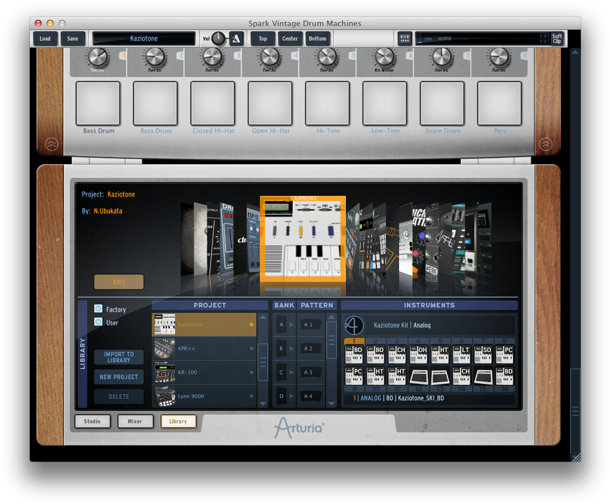
Task: Select the KPR++ project row
Action: pyautogui.click(x=204, y=349)
